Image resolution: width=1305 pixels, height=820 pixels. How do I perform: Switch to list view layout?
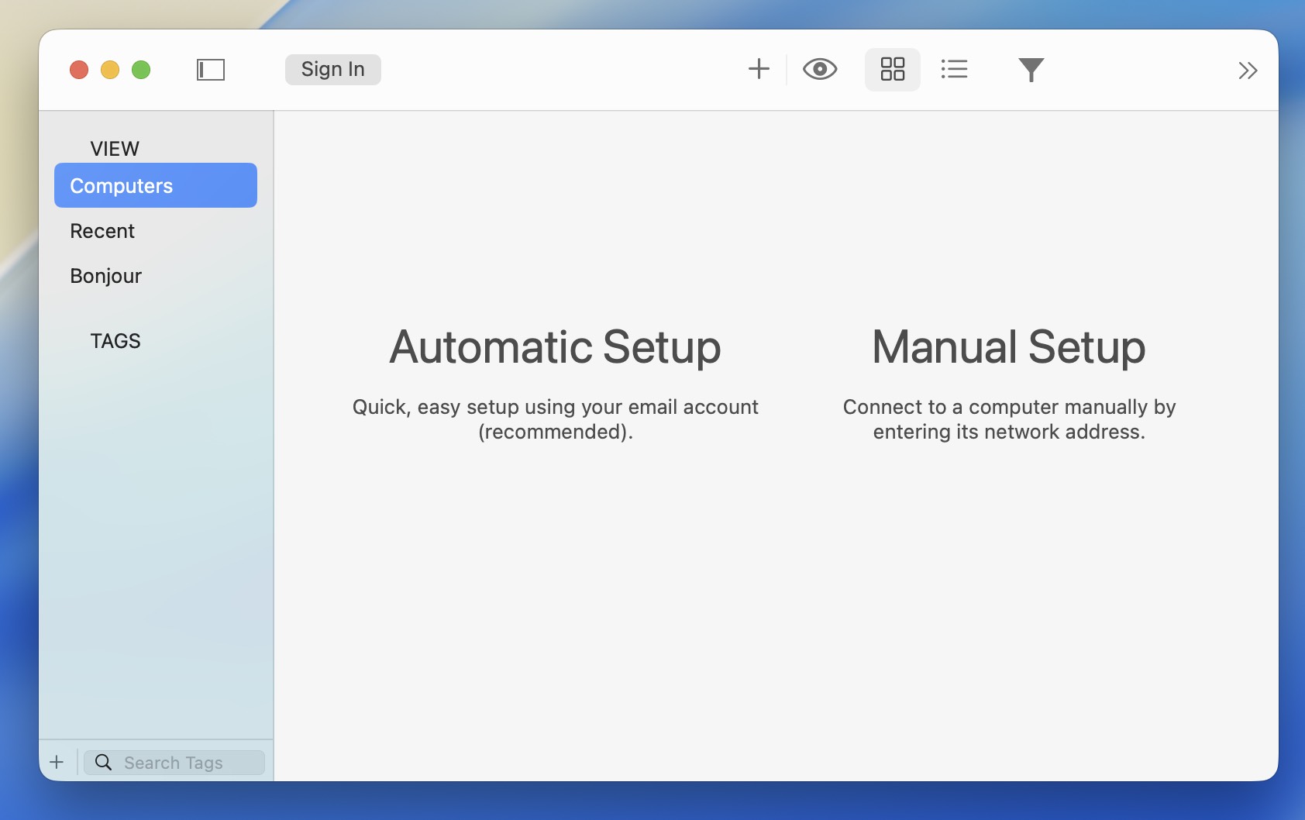coord(954,69)
